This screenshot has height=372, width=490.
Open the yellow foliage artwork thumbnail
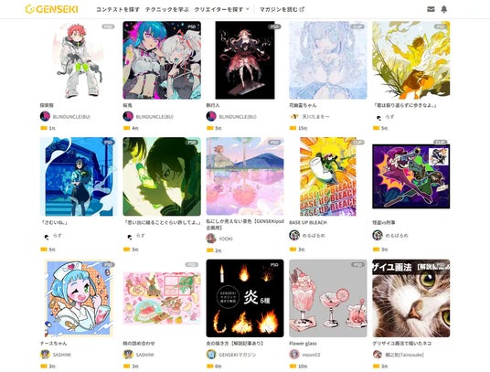coord(411,60)
